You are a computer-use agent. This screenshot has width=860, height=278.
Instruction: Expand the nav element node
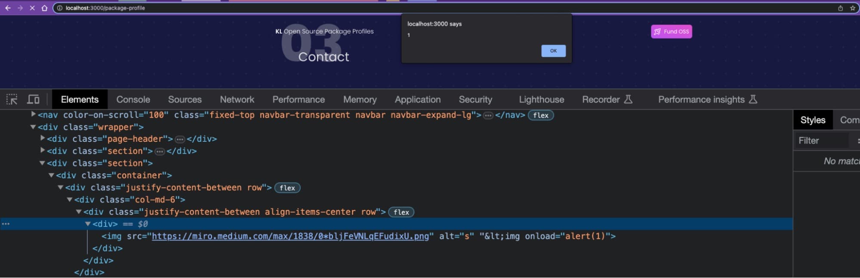[x=33, y=114]
